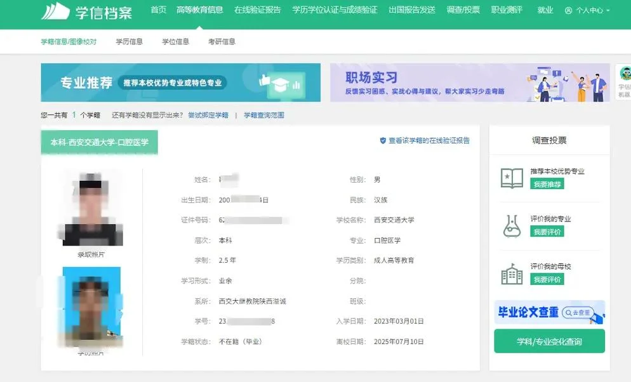Viewport: 631px width, 382px height.
Task: Select the 本科-西安交通大学-口腔医学 record tab
Action: [100, 142]
